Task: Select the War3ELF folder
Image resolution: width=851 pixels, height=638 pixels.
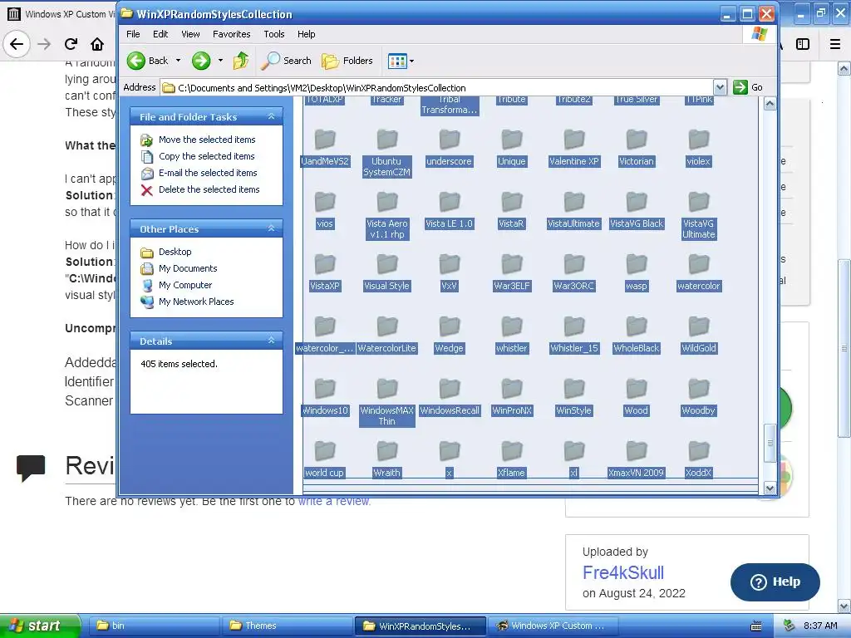Action: [x=512, y=272]
